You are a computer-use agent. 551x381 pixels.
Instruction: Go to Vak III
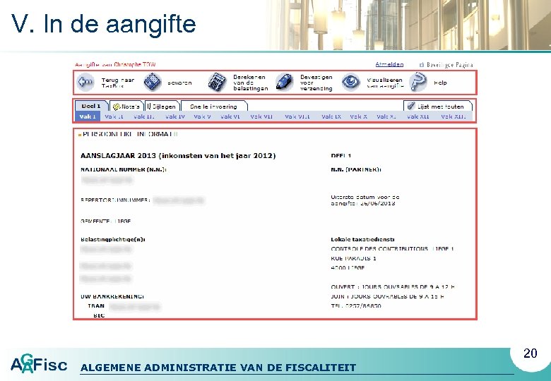pyautogui.click(x=144, y=116)
